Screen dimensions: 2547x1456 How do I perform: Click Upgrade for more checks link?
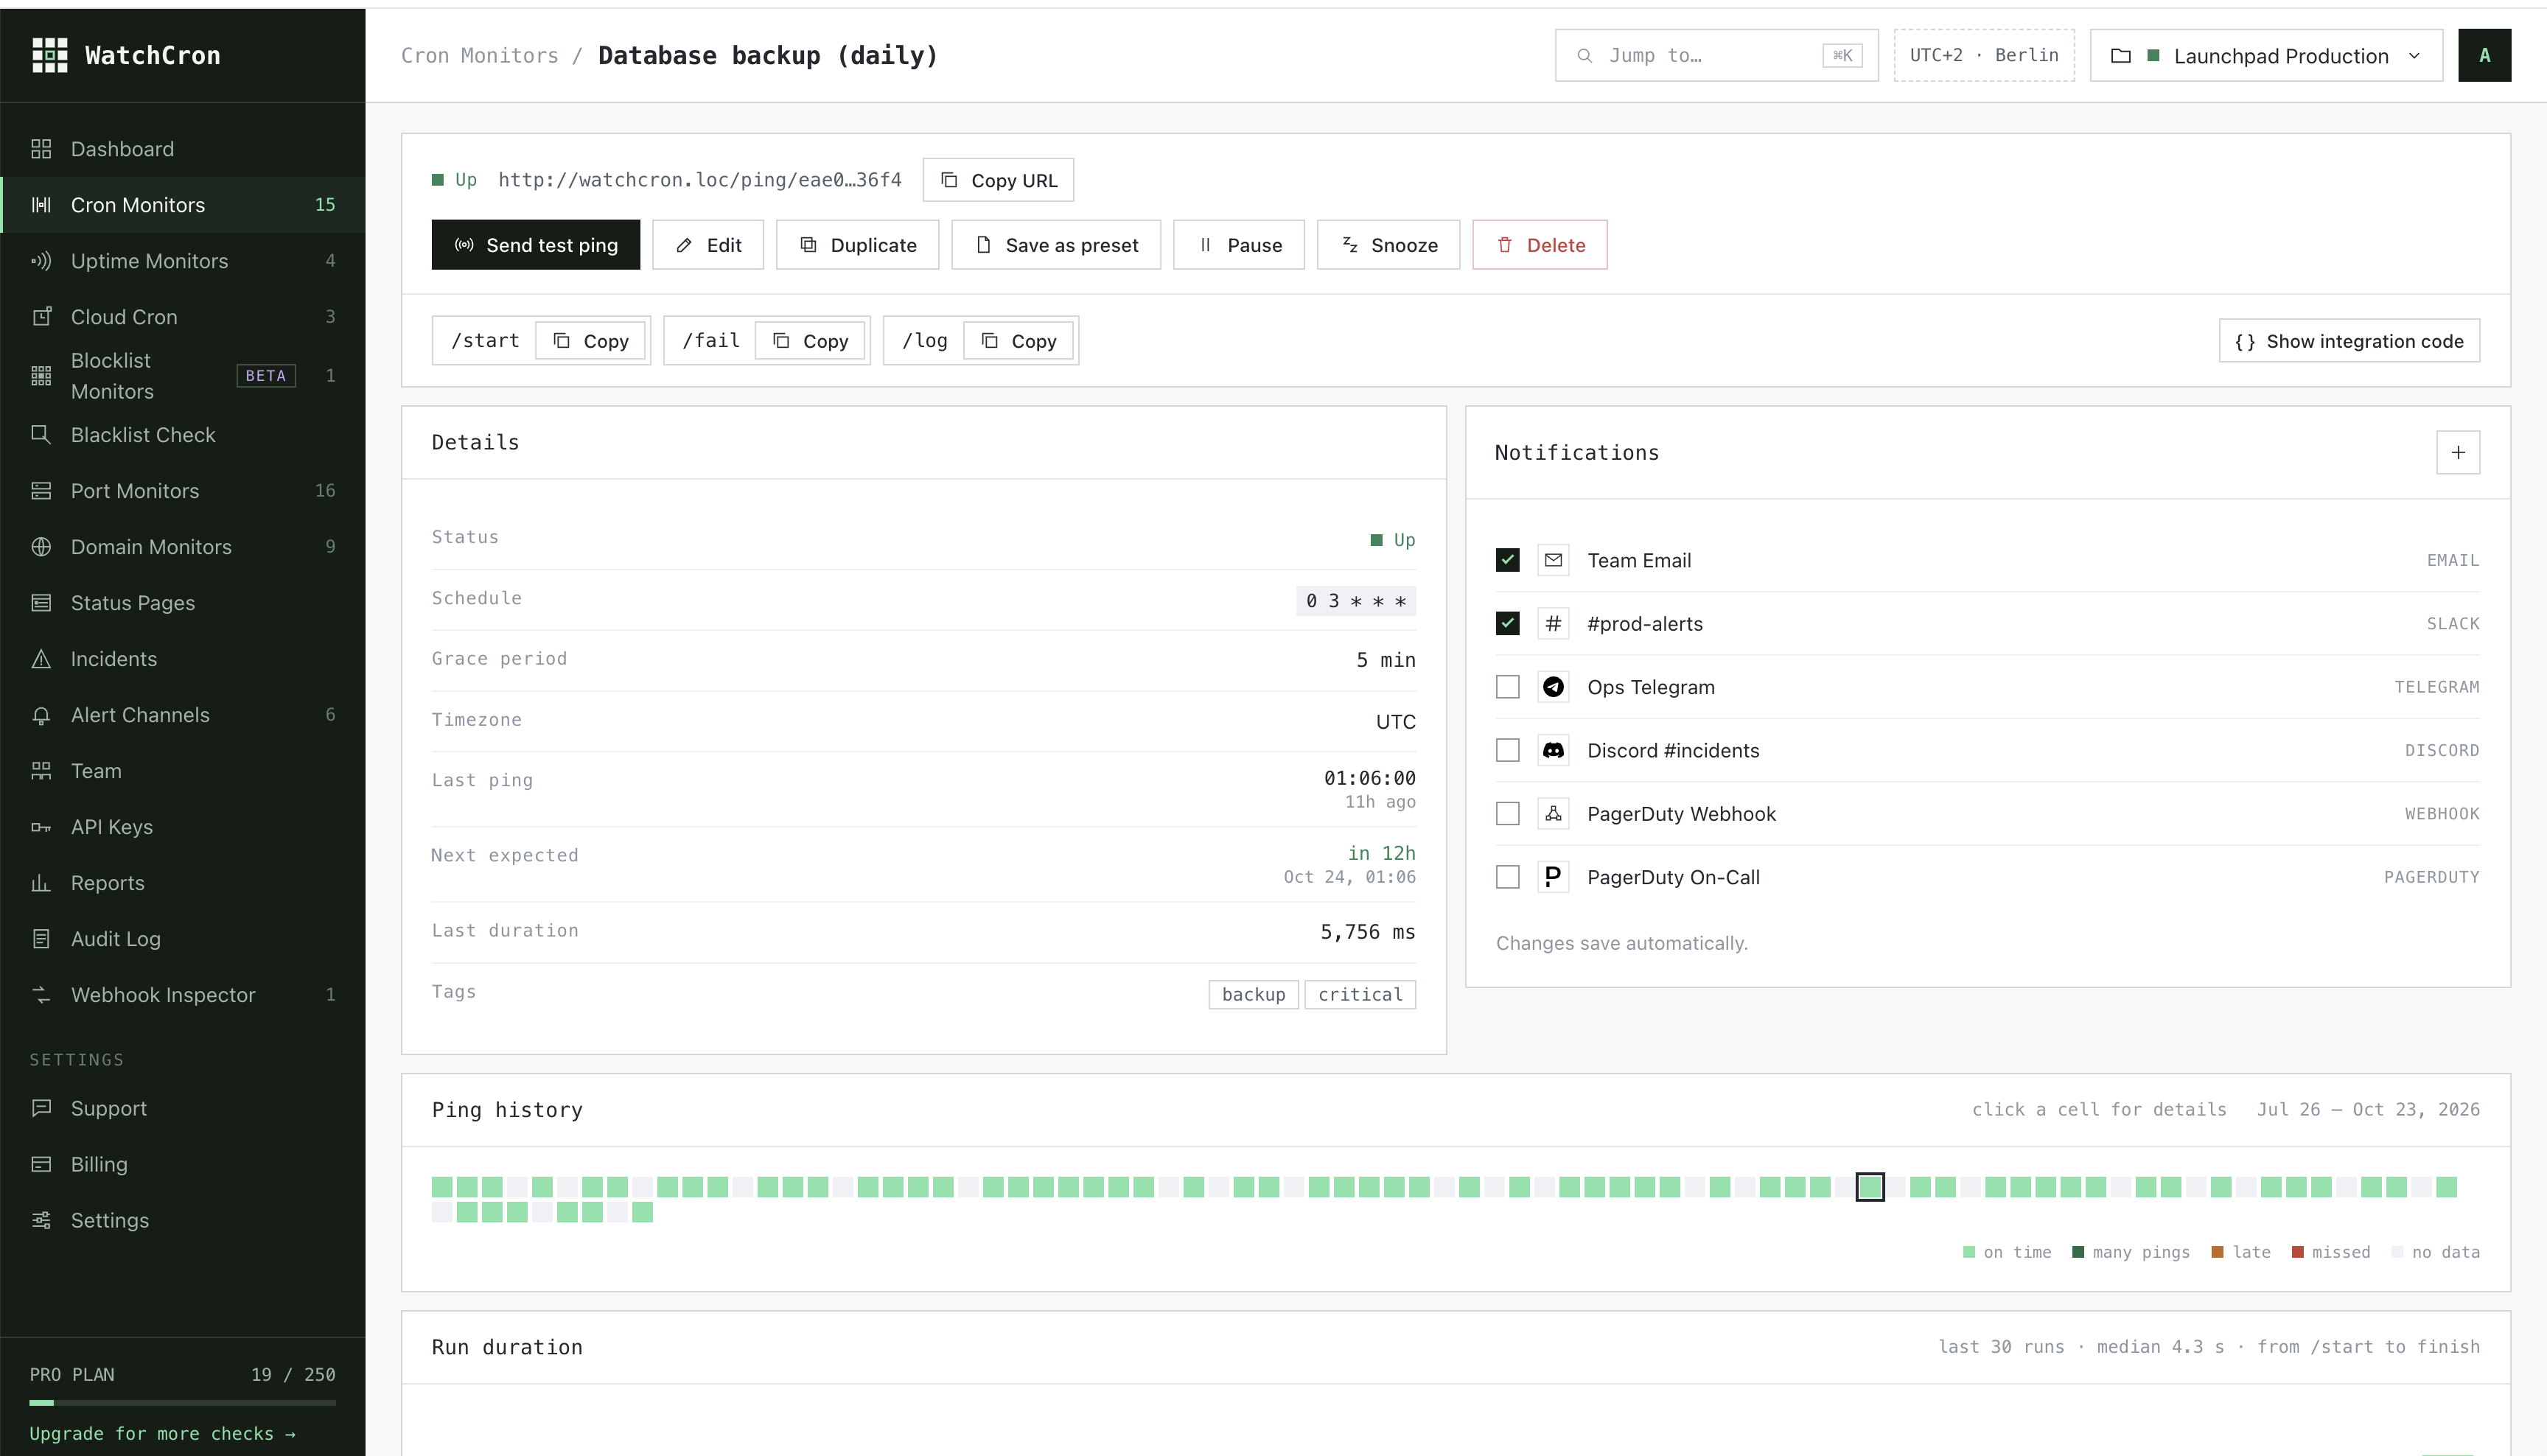(162, 1434)
